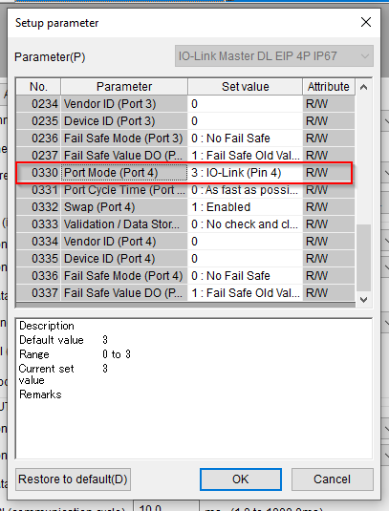Click set value of Device ID (Port 4)

click(246, 259)
